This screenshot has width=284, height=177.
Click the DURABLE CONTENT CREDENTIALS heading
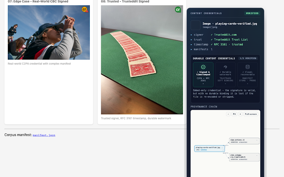214,58
